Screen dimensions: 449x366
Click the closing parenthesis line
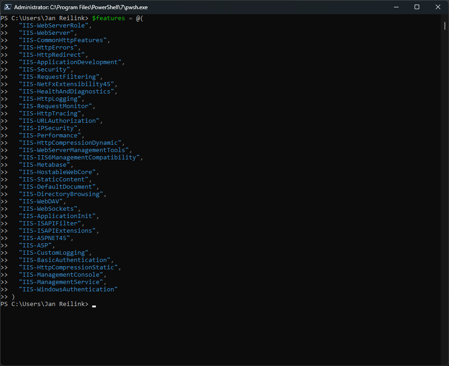[7, 297]
